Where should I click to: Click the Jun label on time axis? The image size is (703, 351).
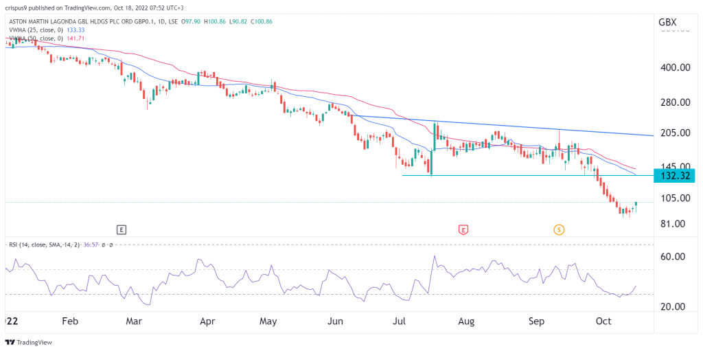click(x=335, y=322)
